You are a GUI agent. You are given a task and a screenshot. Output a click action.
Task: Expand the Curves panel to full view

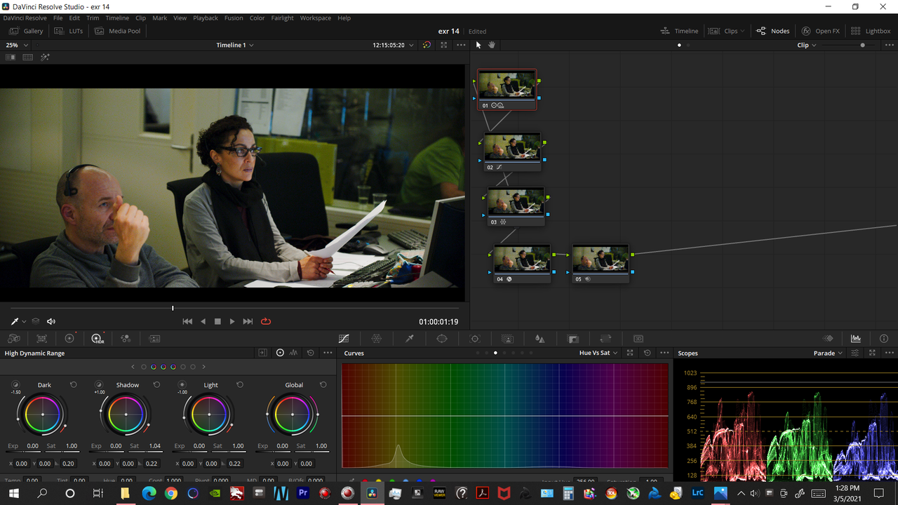point(630,353)
